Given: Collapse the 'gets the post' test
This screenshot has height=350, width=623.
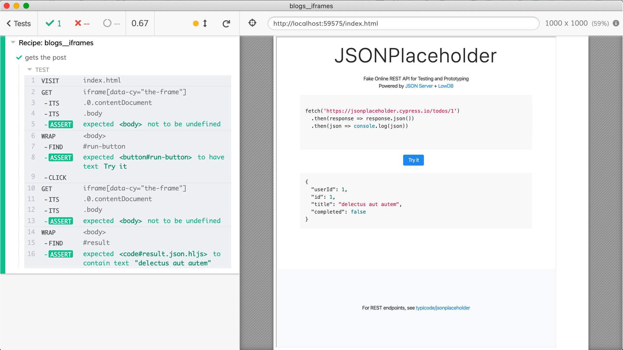Looking at the screenshot, I should (x=45, y=58).
